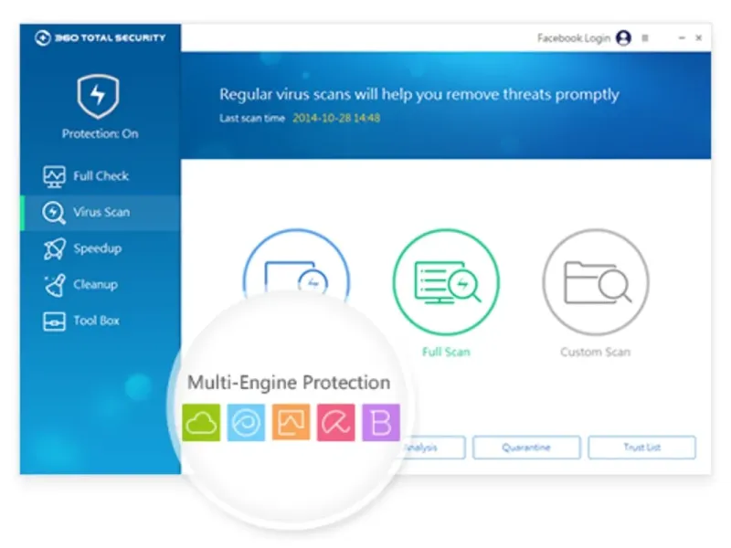Click the blue swirl engine icon
This screenshot has height=548, width=731.
(246, 423)
